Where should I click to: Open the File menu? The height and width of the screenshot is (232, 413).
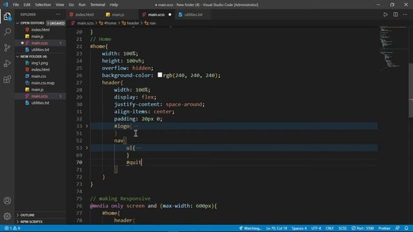click(x=15, y=5)
